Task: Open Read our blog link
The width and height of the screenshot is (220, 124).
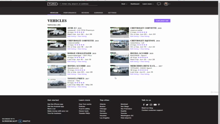Action: [147, 108]
